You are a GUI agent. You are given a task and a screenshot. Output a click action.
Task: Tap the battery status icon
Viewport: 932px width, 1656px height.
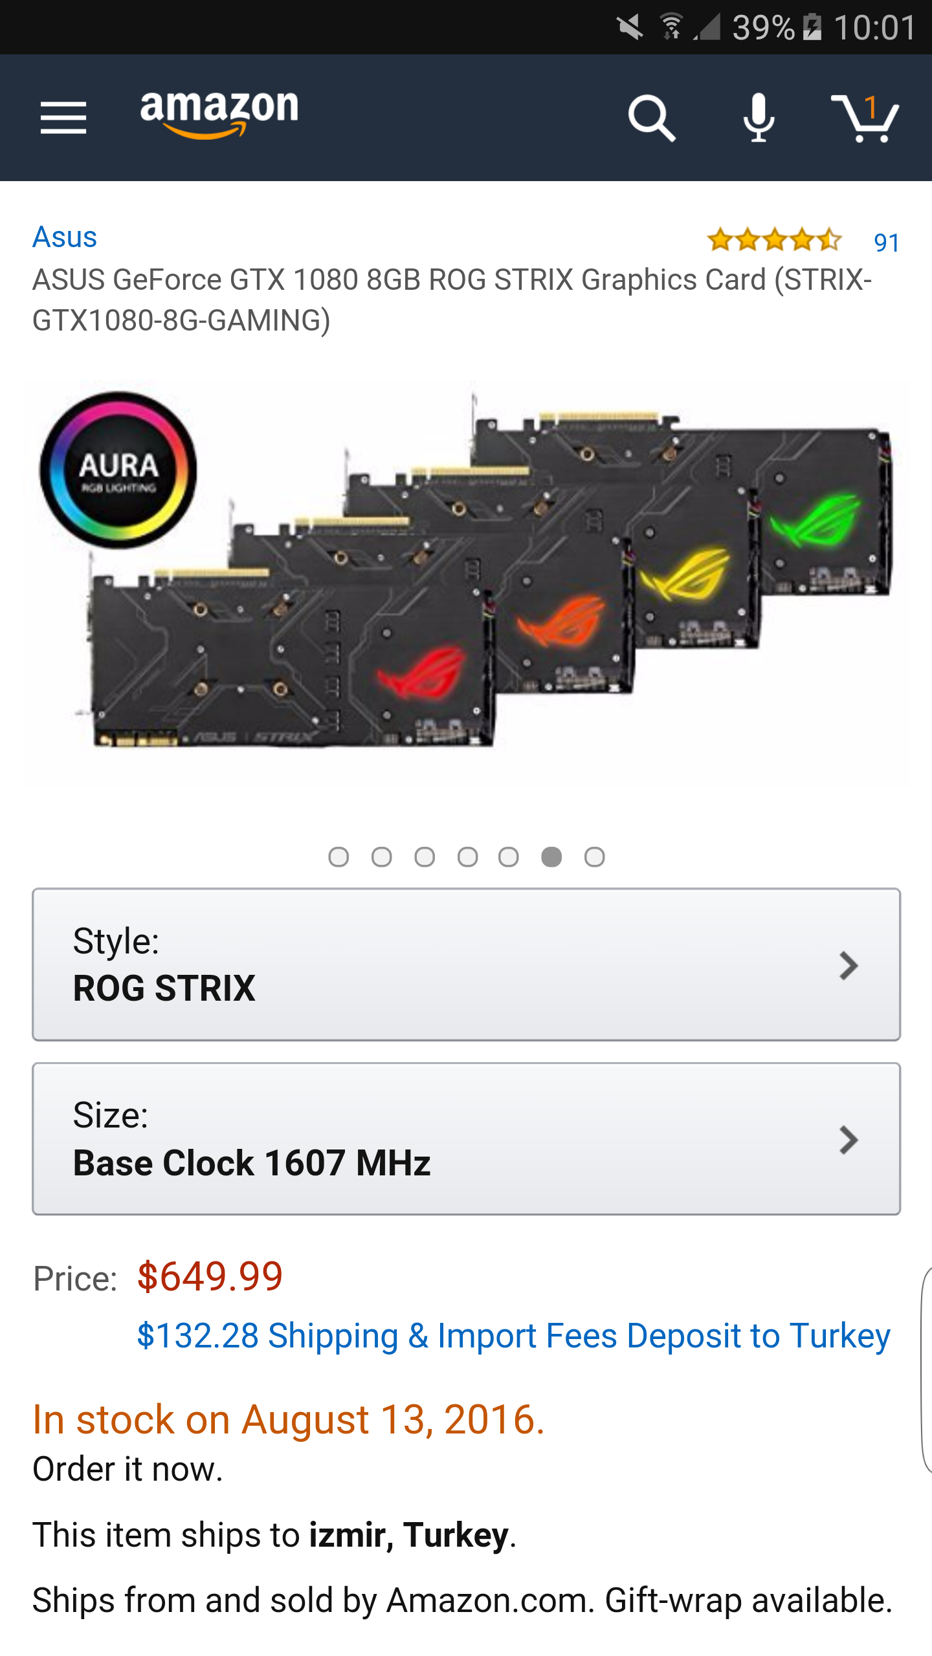coord(812,27)
